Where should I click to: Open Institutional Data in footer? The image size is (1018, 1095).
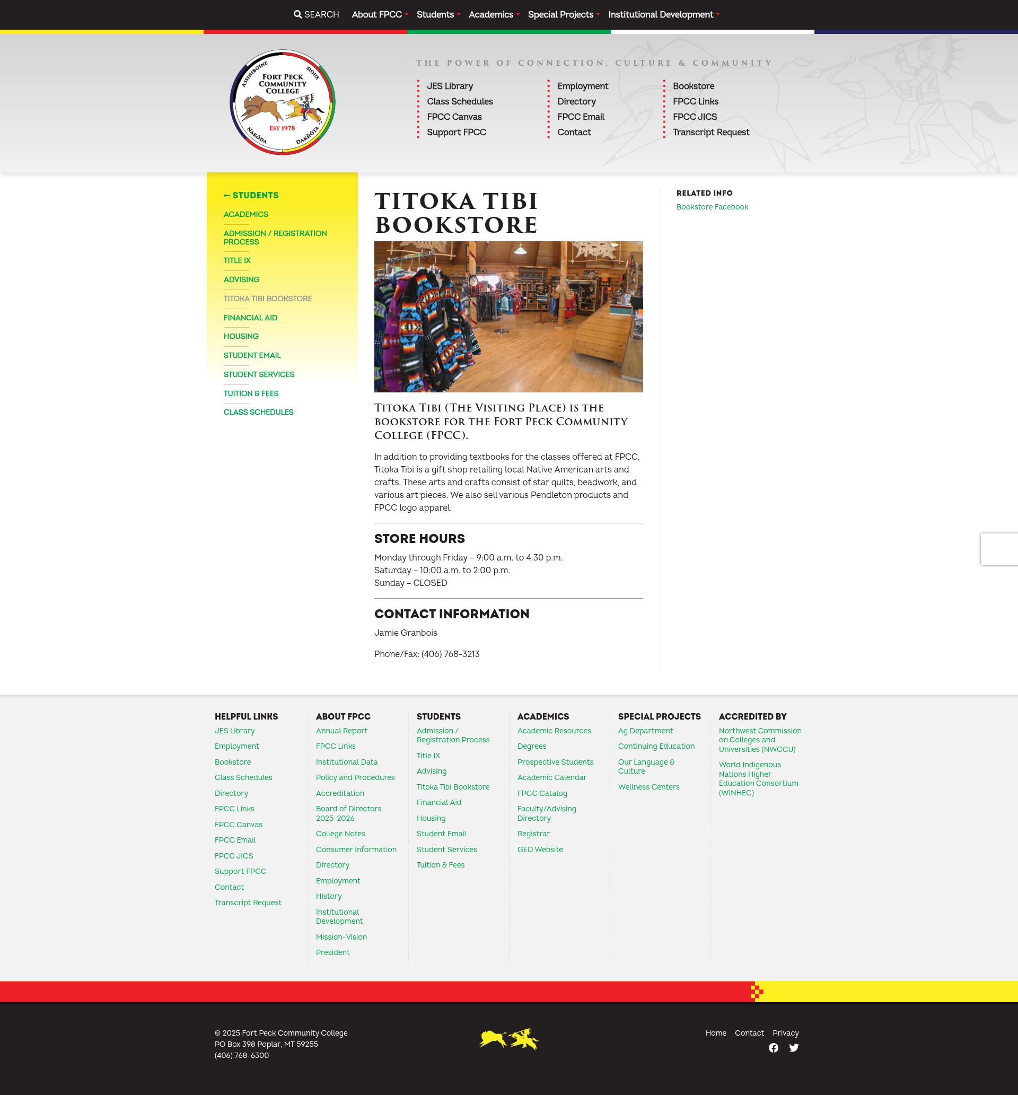[347, 763]
